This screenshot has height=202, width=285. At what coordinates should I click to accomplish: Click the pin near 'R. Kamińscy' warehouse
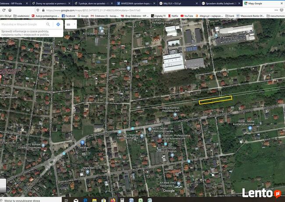[x=216, y=36]
